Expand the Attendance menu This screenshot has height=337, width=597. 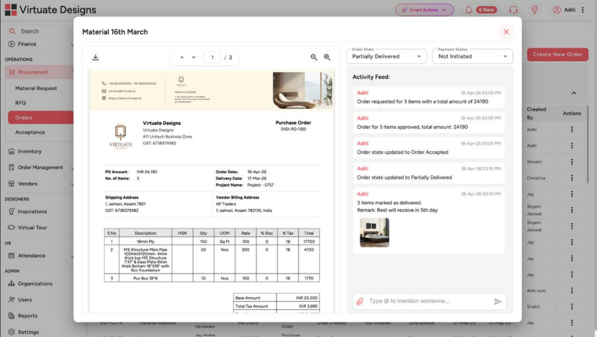tap(40, 256)
